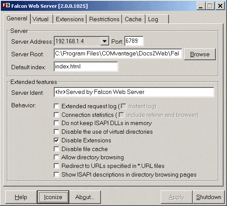Open Help
The height and width of the screenshot is (206, 227).
pyautogui.click(x=21, y=197)
